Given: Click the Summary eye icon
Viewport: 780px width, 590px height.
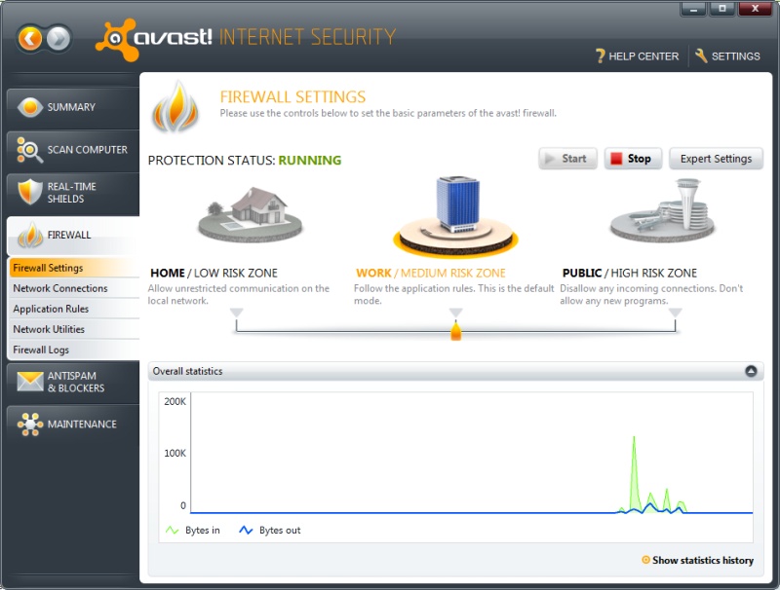Looking at the screenshot, I should click(30, 107).
